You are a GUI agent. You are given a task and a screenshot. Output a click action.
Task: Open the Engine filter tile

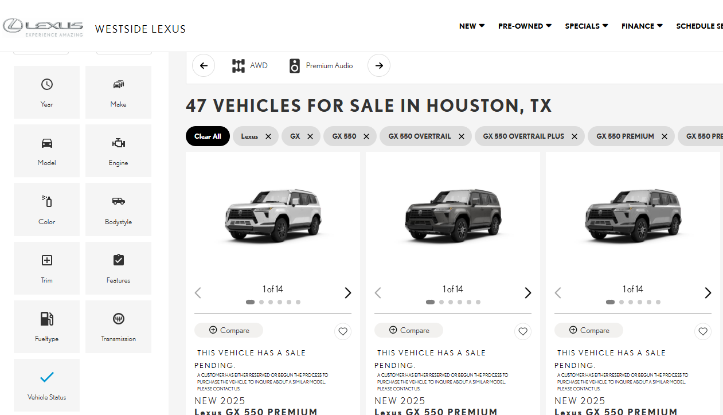point(118,151)
